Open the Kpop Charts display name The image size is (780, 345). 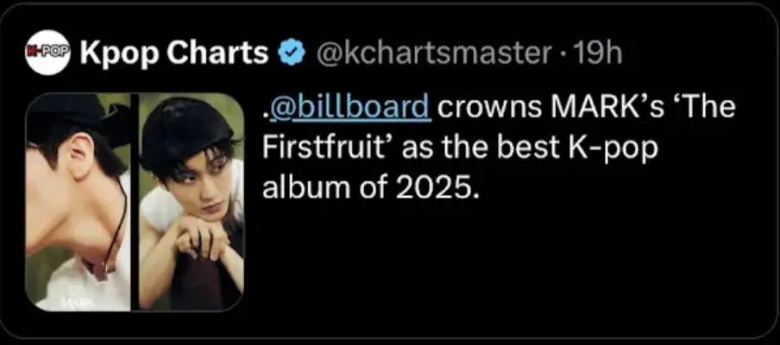pos(173,53)
